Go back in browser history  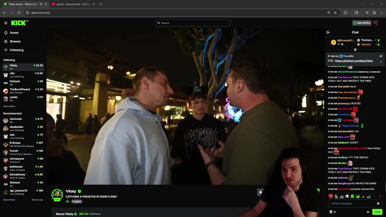5,13
